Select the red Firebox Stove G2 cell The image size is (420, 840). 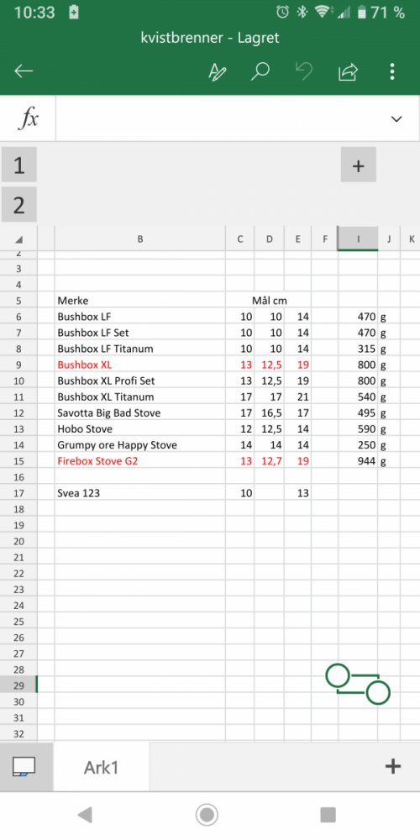(x=139, y=460)
